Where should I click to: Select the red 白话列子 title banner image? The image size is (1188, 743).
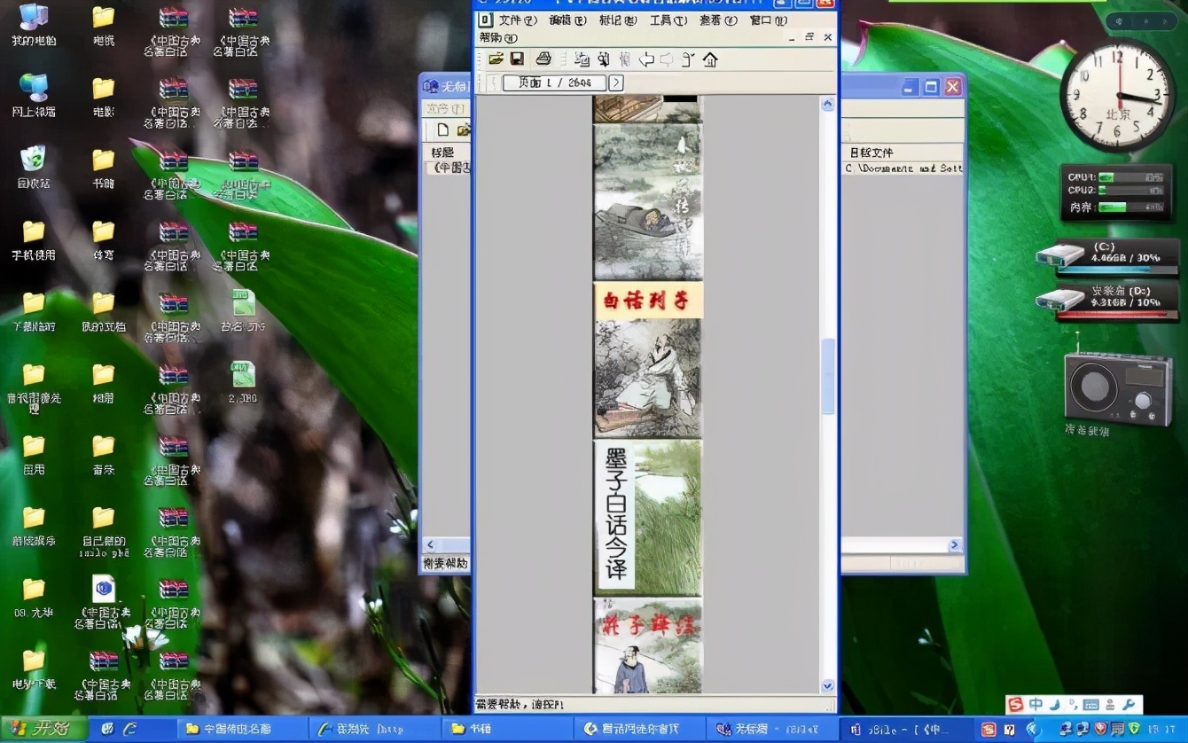648,301
